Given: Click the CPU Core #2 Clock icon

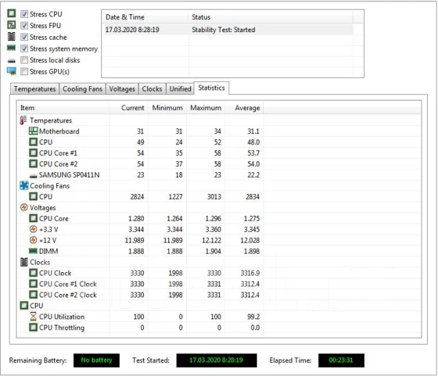Looking at the screenshot, I should pyautogui.click(x=34, y=295).
